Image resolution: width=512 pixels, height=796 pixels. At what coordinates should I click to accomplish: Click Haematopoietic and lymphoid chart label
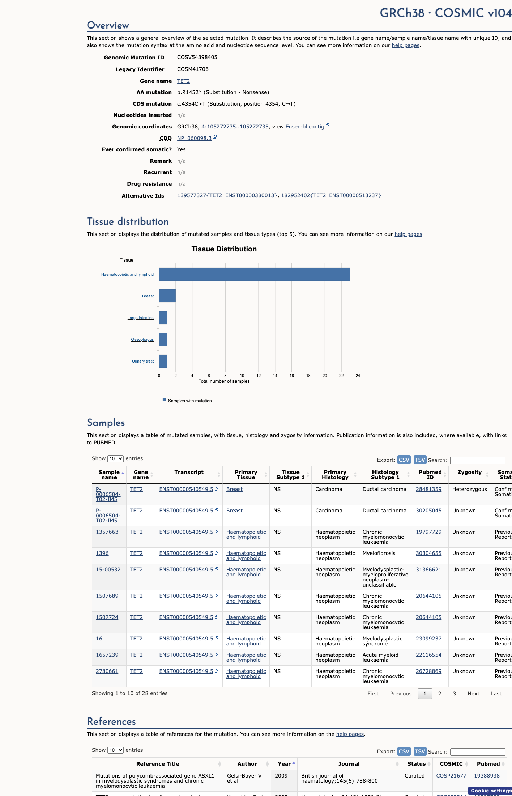pos(127,274)
